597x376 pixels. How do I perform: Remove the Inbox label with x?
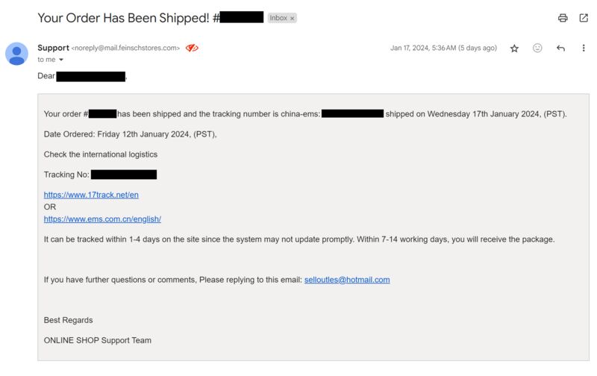coord(293,18)
